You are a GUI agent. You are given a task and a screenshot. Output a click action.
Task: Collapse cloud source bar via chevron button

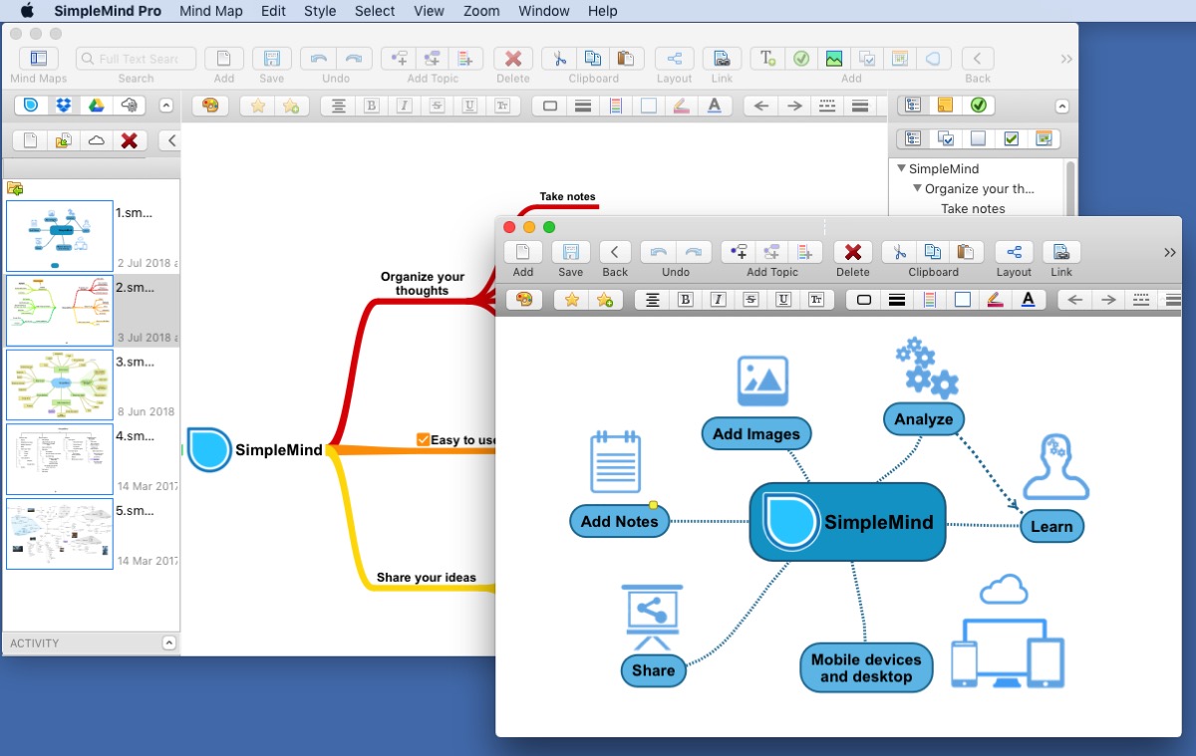166,105
